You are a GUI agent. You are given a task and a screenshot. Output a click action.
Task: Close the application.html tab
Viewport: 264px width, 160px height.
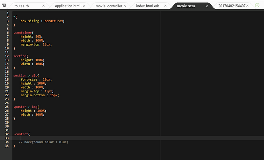pyautogui.click(x=84, y=6)
